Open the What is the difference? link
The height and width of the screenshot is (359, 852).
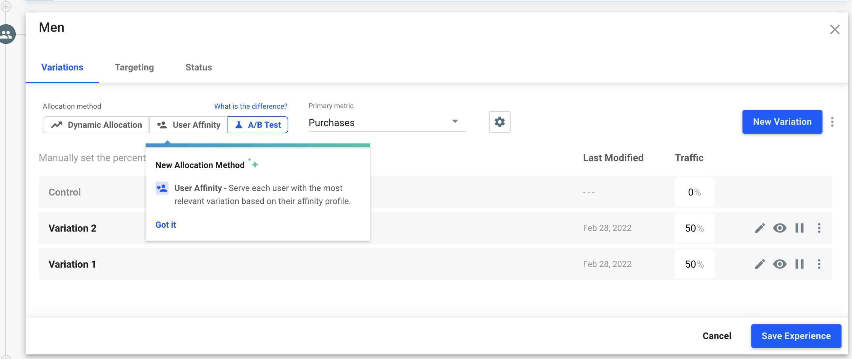[x=251, y=106]
